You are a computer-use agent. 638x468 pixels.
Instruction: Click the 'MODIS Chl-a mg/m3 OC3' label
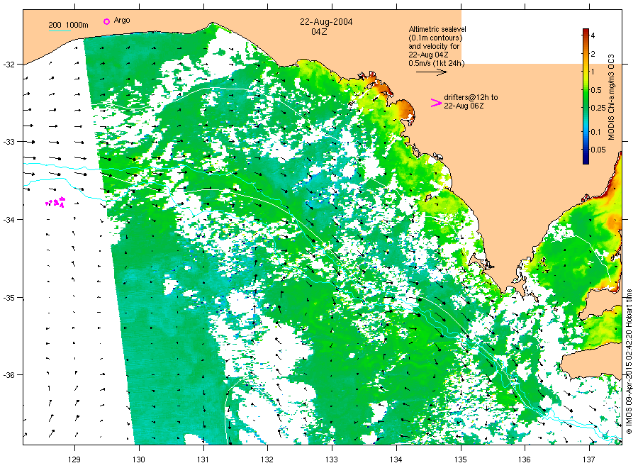tap(611, 97)
